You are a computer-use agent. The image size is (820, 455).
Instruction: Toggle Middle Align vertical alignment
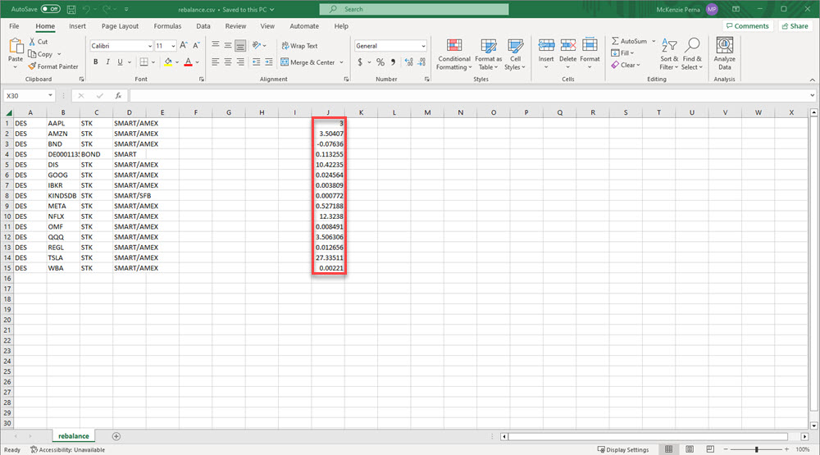[228, 46]
